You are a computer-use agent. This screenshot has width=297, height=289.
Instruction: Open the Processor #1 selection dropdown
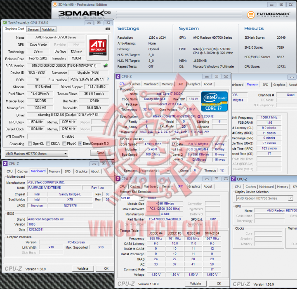(155, 171)
